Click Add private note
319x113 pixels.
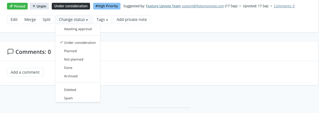[132, 20]
